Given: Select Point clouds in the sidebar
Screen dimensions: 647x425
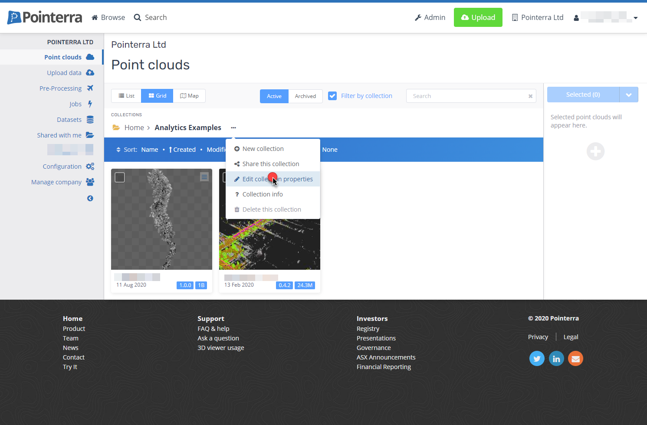Looking at the screenshot, I should [x=63, y=57].
